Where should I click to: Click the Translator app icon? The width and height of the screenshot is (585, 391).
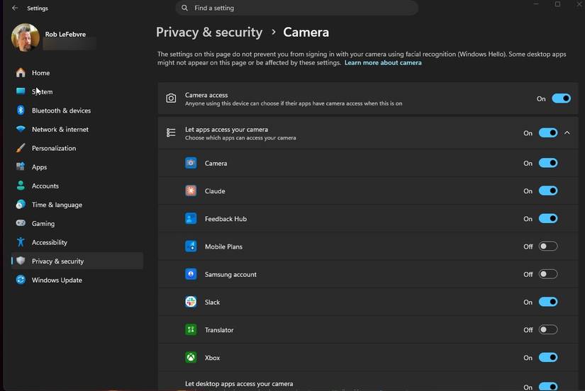(x=191, y=329)
